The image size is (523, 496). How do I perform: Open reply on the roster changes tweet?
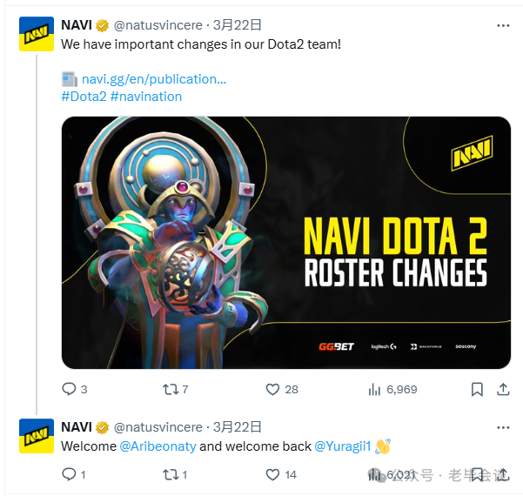click(x=74, y=389)
